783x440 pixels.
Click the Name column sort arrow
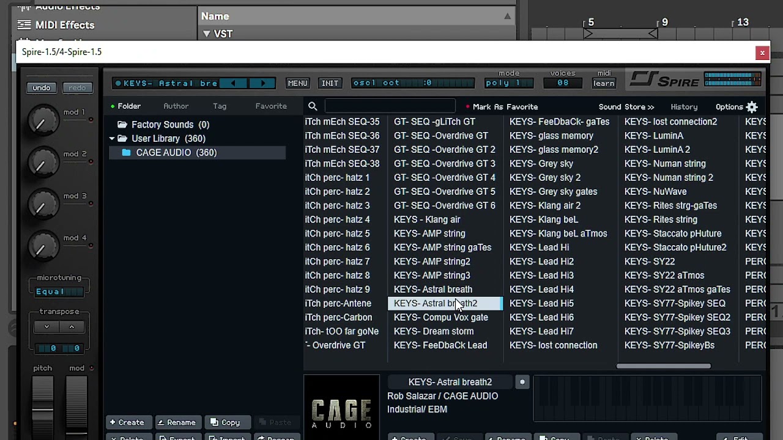click(x=507, y=16)
